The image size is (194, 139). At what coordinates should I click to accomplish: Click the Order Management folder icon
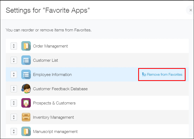26,46
